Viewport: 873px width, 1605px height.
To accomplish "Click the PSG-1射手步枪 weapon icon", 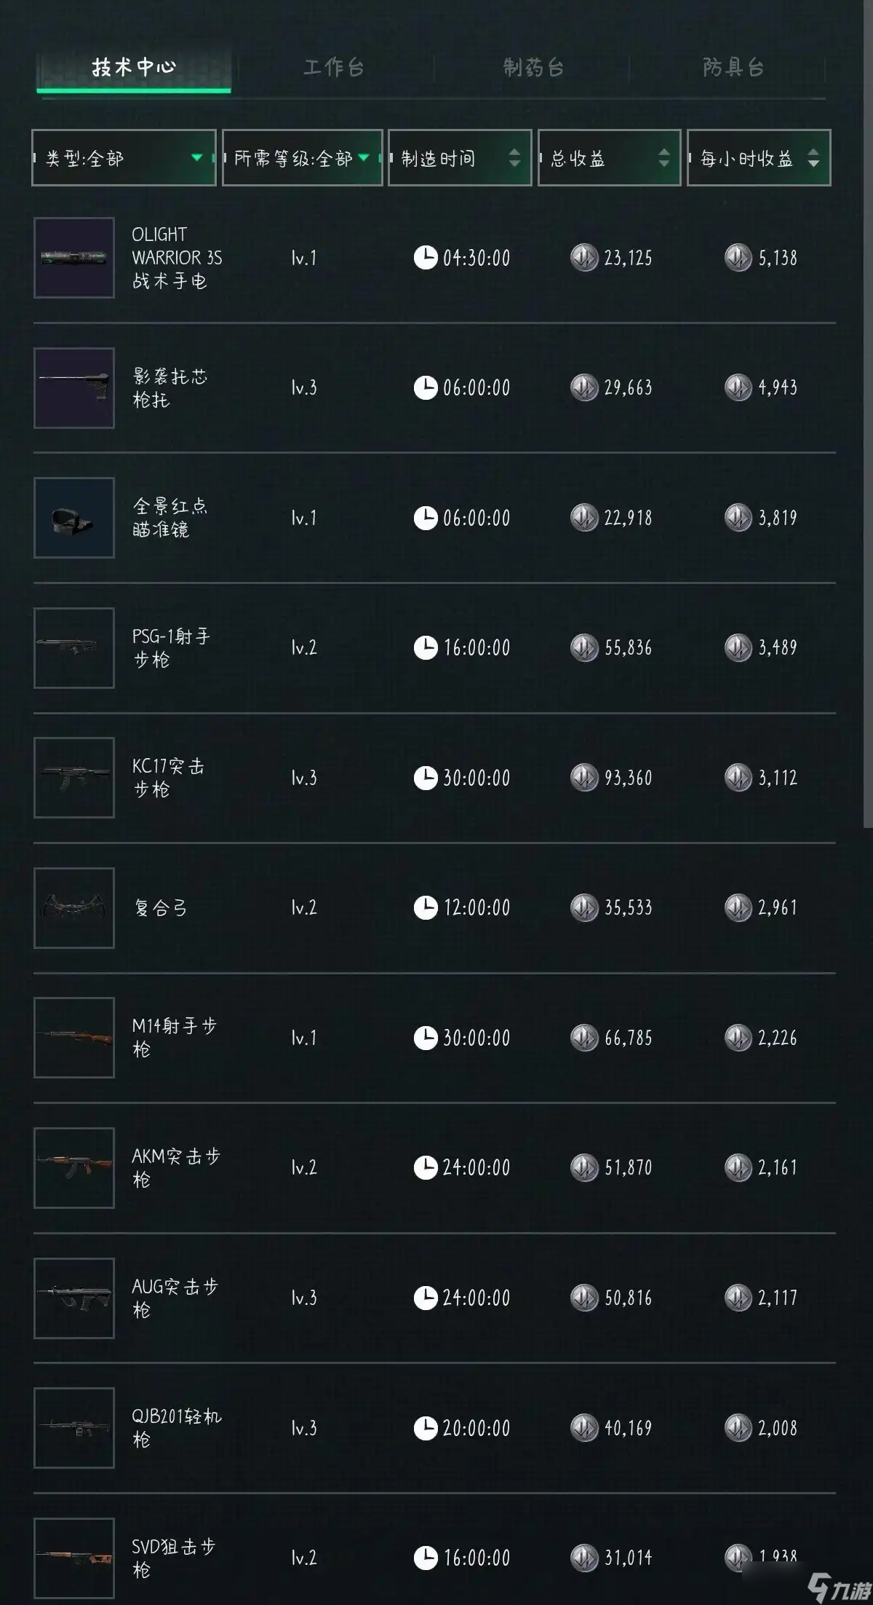I will [x=74, y=647].
